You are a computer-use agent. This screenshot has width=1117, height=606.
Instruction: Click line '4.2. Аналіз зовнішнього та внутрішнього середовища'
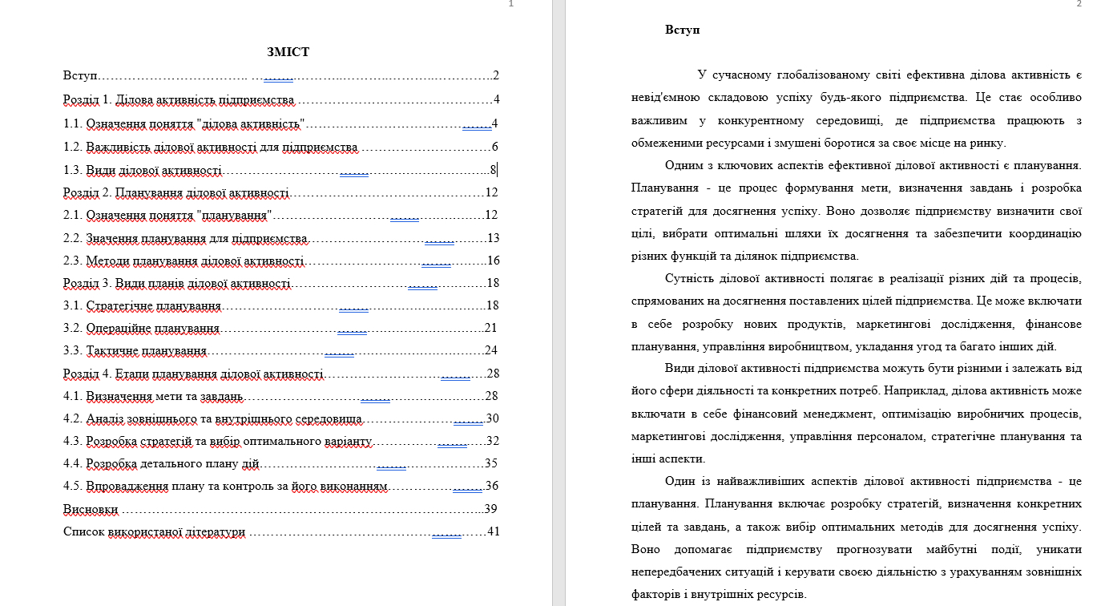(x=281, y=418)
